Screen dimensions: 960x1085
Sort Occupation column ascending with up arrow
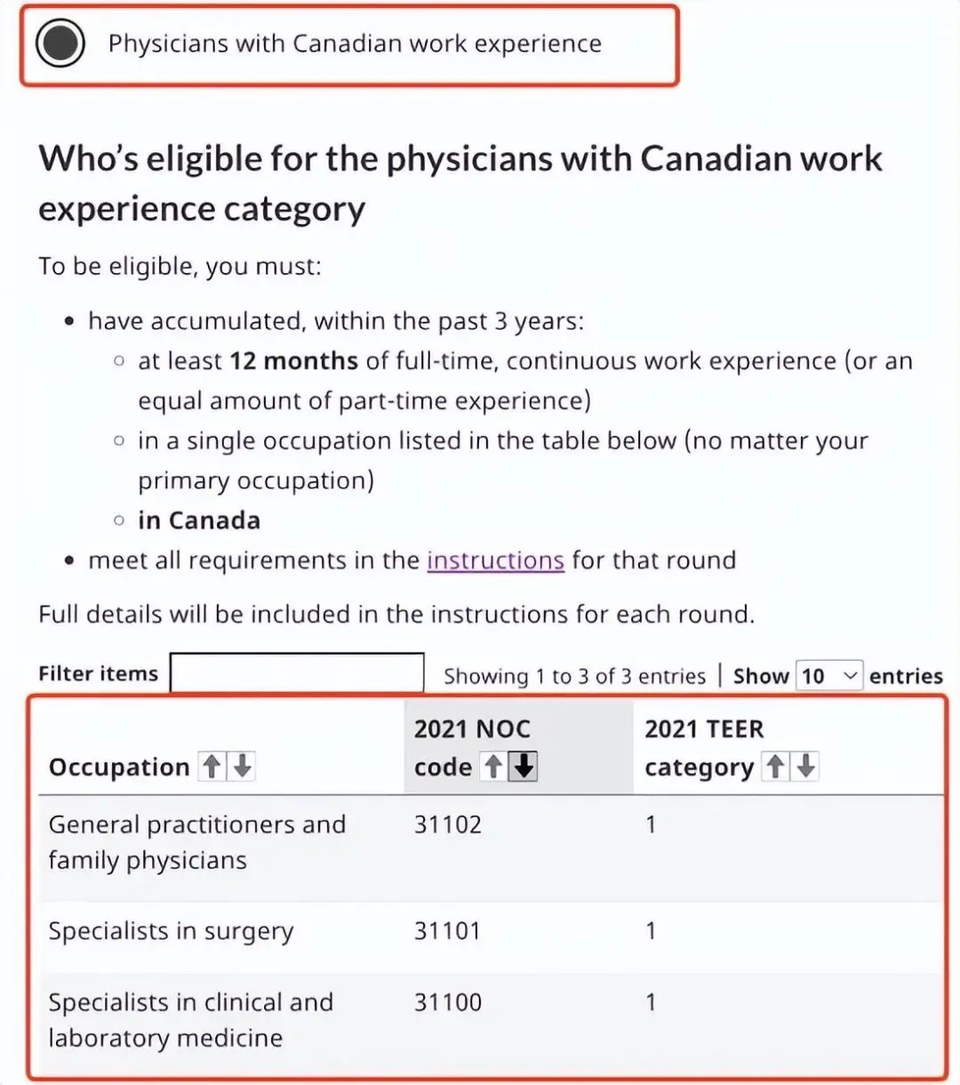(212, 766)
